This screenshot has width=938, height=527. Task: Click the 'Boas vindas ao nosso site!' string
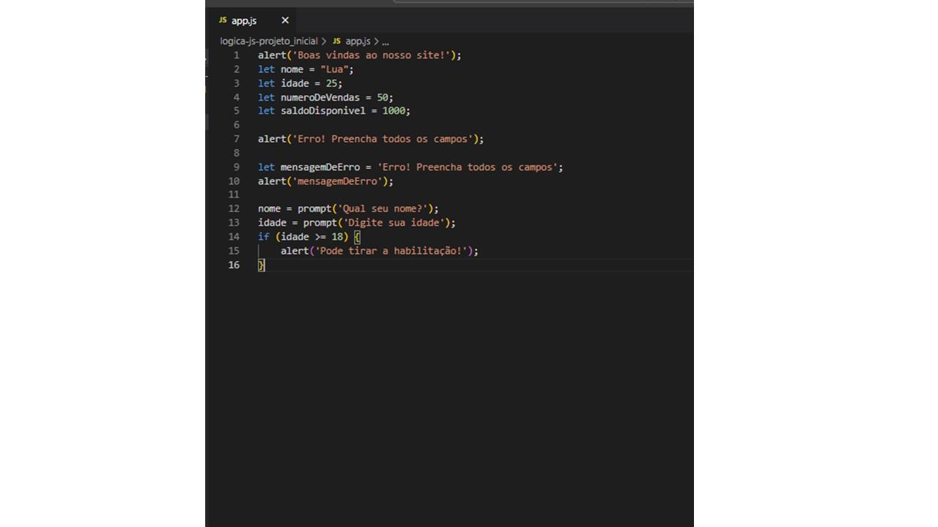(x=371, y=55)
